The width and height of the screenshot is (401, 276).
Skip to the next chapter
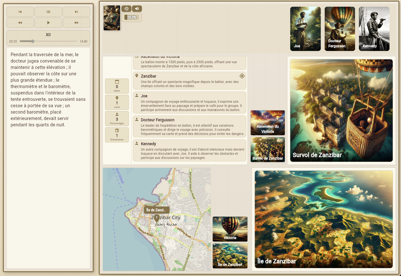76,12
